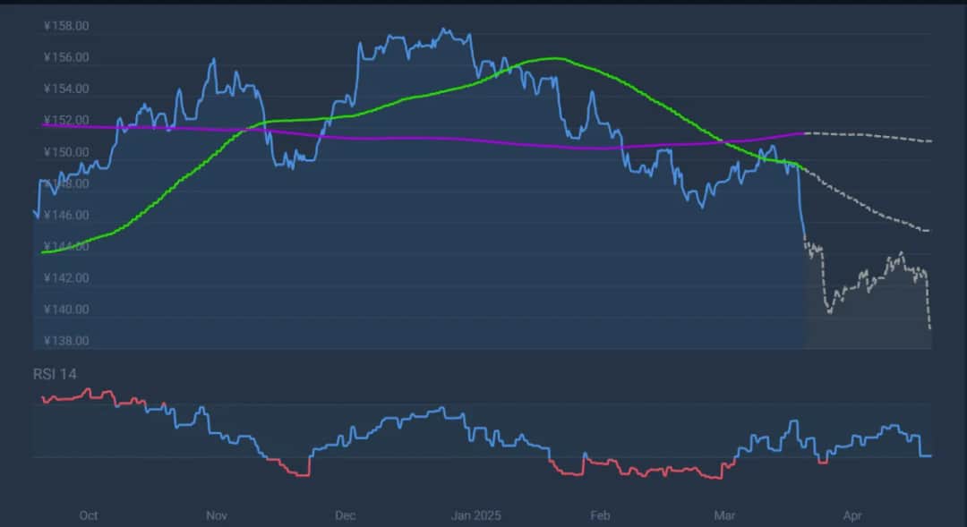Click the ¥154.00 price axis label
967x527 pixels.
click(x=65, y=89)
